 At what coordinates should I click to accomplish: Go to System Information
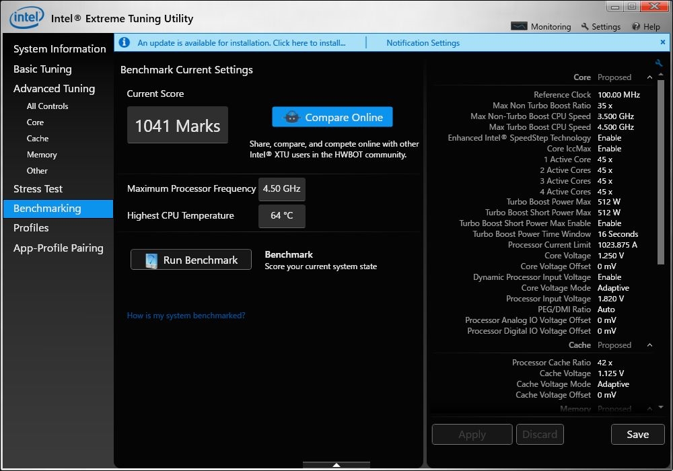coord(60,49)
